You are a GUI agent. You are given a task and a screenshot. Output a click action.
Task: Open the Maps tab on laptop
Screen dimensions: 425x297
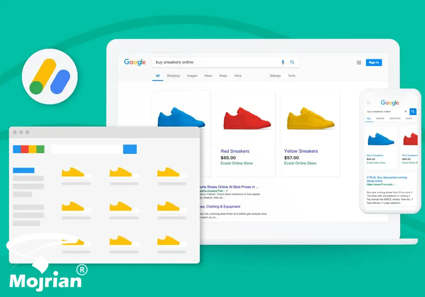pos(223,76)
